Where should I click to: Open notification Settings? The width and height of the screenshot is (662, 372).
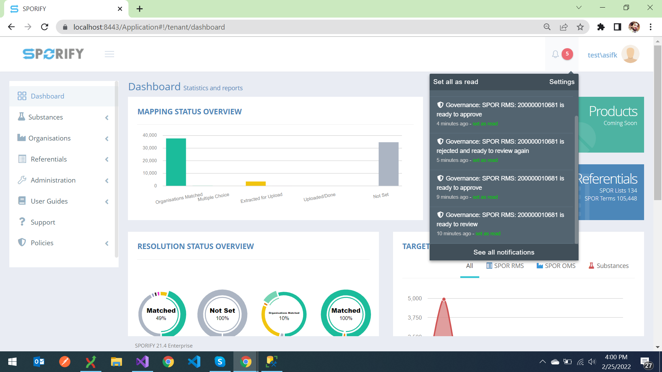click(561, 82)
